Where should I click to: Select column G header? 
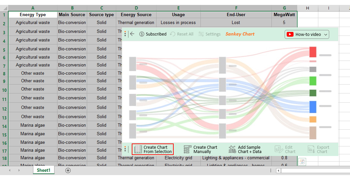tap(284, 8)
